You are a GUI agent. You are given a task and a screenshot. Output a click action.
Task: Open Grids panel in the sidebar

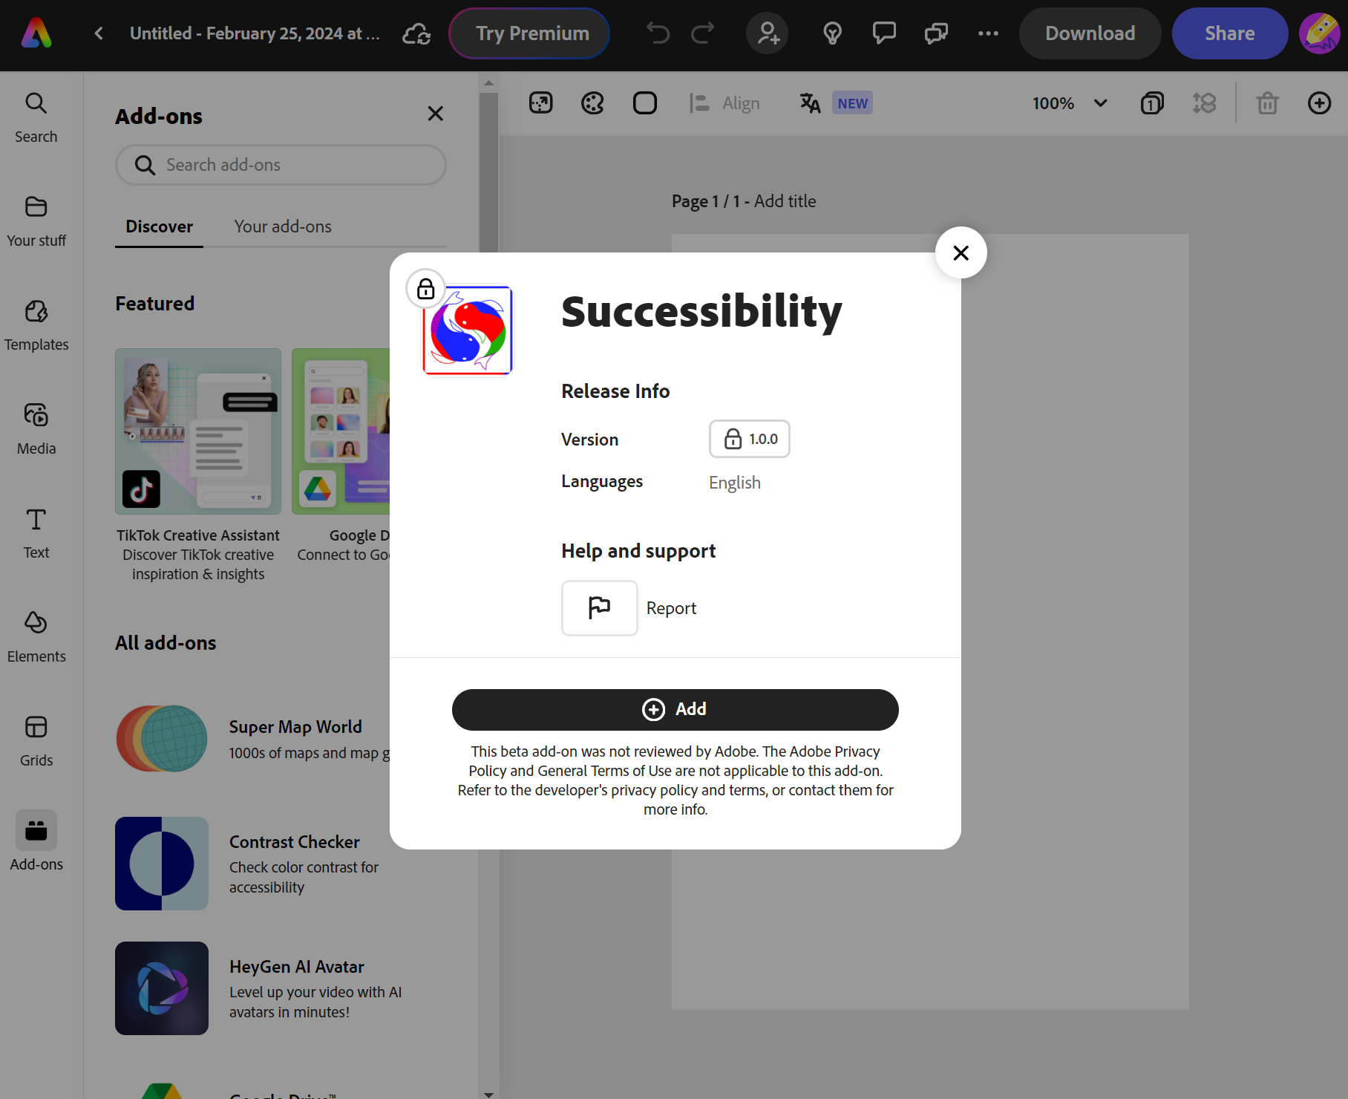click(x=36, y=741)
